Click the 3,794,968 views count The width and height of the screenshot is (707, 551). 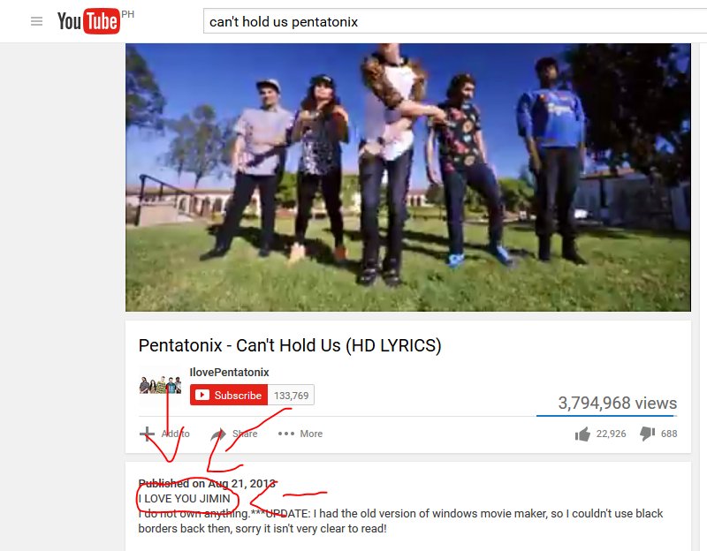[617, 403]
